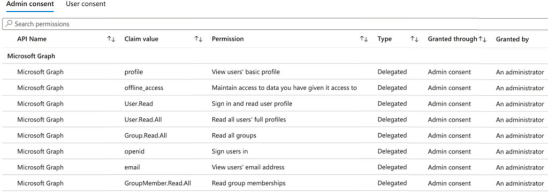Click the Permission column header label
548x193 pixels.
tap(228, 39)
